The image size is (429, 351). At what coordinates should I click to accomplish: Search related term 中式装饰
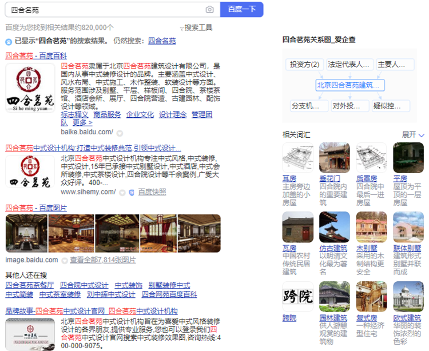[128, 285]
